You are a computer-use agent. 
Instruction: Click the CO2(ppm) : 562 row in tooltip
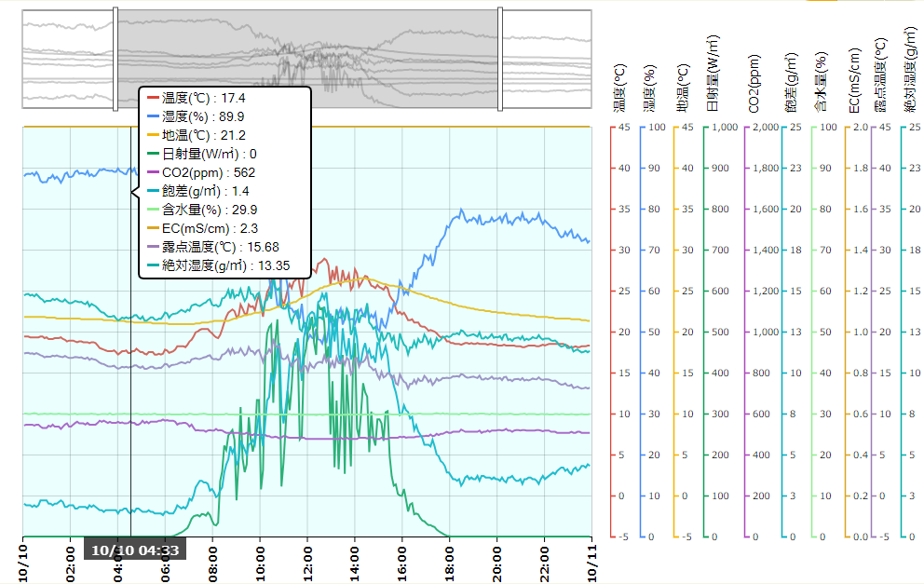[x=208, y=172]
